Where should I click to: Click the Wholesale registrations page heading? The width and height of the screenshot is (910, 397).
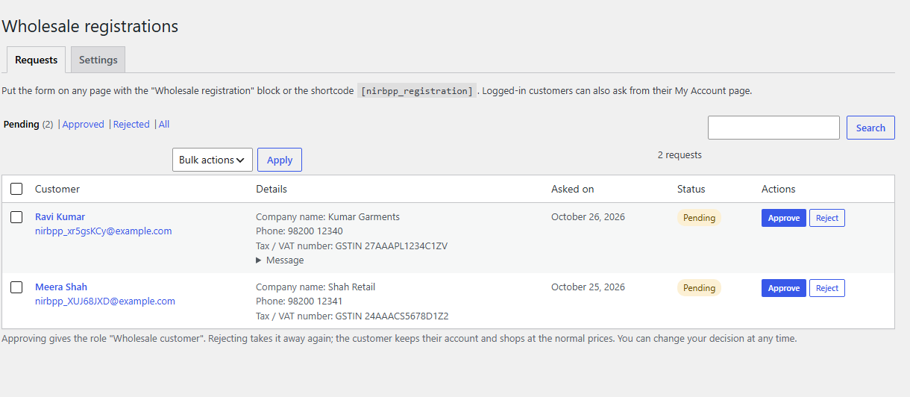pyautogui.click(x=90, y=26)
